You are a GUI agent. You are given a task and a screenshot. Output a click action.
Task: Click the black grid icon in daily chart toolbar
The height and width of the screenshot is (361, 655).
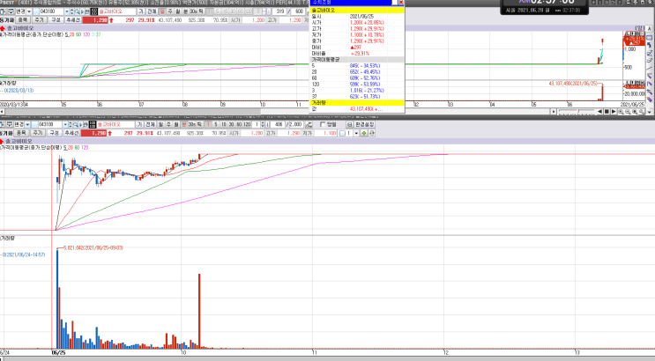[94, 11]
